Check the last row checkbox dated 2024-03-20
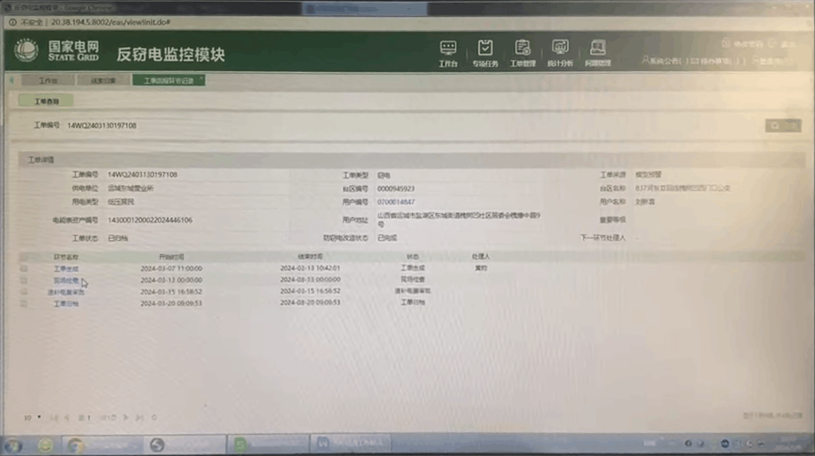Image resolution: width=815 pixels, height=456 pixels. click(24, 303)
